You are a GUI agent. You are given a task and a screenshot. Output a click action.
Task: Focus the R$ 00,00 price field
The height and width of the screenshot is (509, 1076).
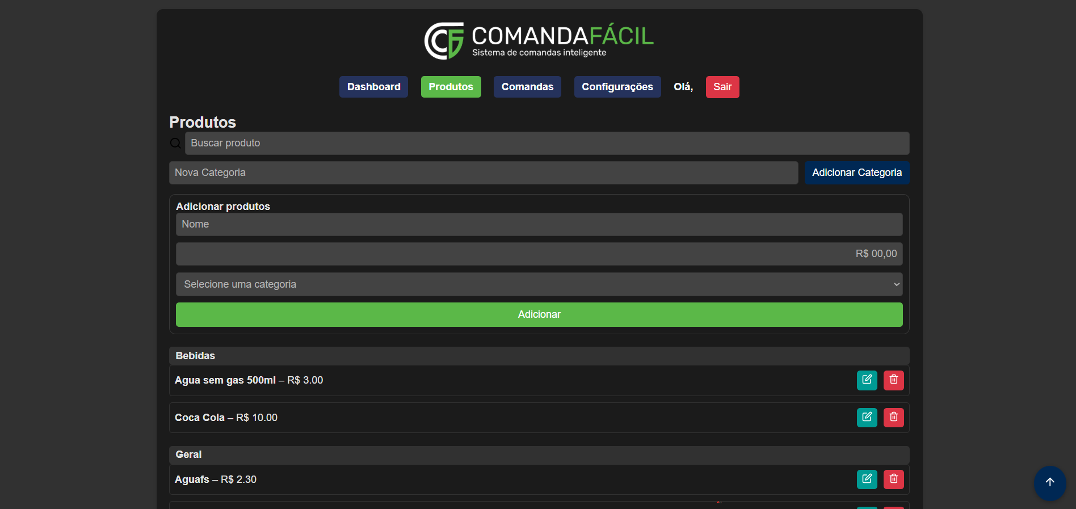pyautogui.click(x=539, y=254)
